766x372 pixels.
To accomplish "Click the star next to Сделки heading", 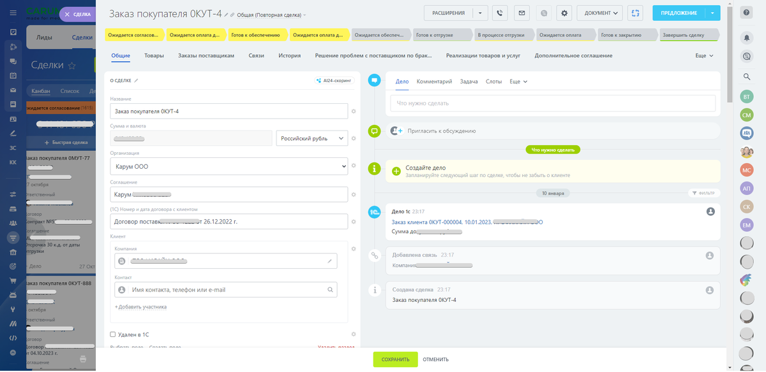I will [72, 66].
